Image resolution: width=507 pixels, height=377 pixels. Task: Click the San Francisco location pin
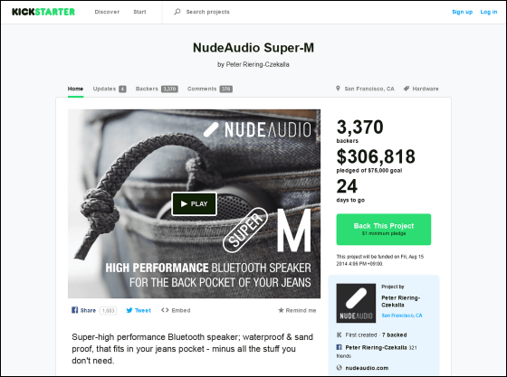(338, 89)
